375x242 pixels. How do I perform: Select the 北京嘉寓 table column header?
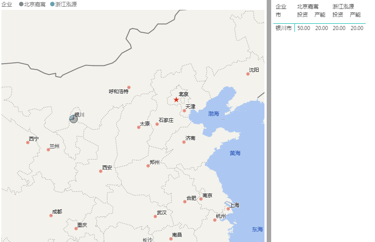[308, 7]
